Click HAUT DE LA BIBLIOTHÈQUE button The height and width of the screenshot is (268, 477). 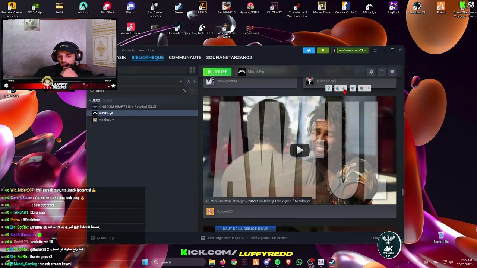coord(245,229)
